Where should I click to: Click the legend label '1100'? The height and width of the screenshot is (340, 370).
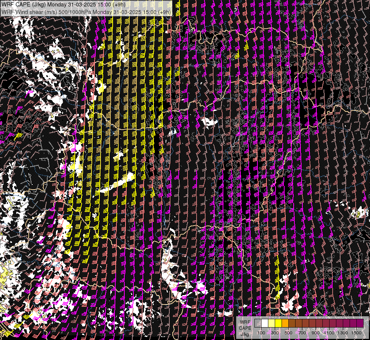tap(329, 333)
